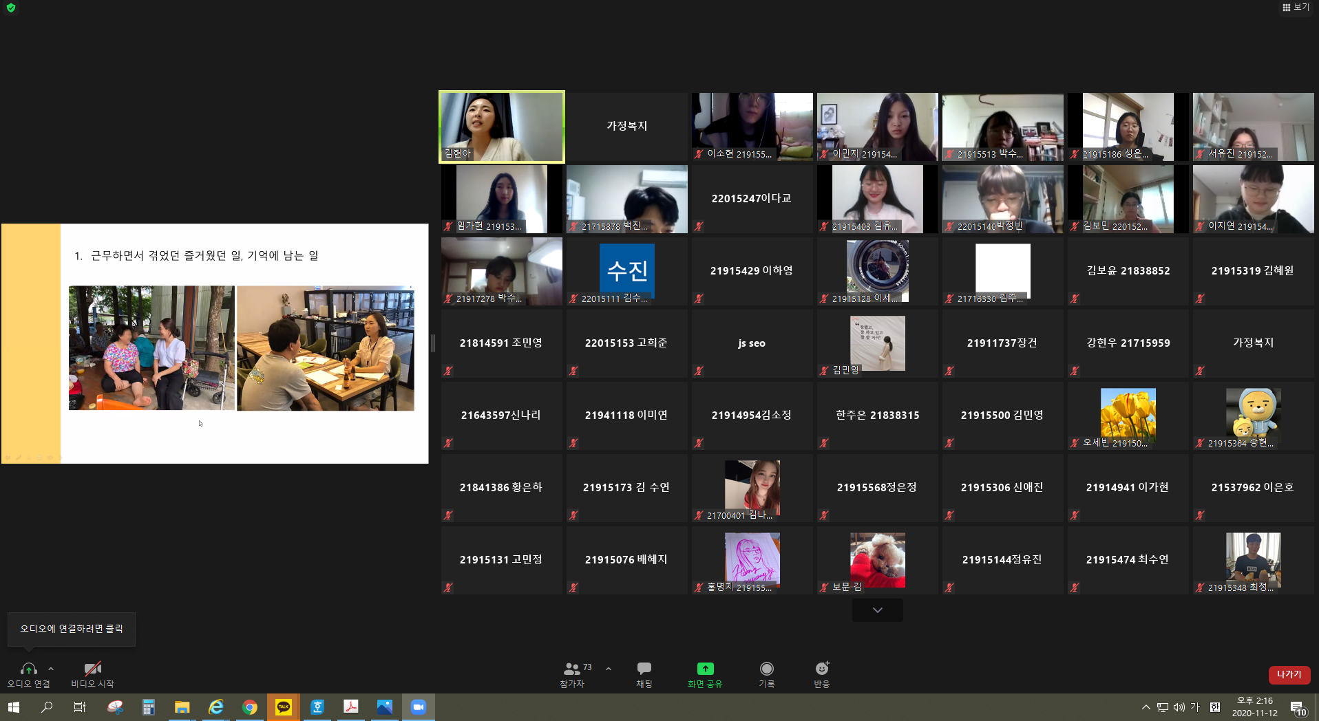Turn on camera with 비디오 시작
Screen dimensions: 1319x721
(x=92, y=674)
